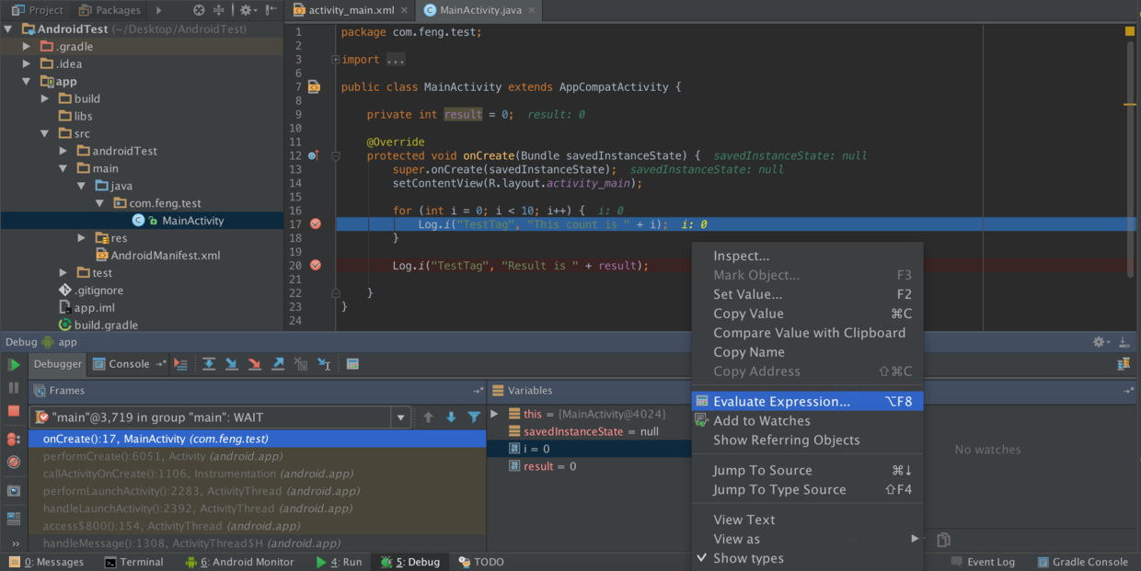Switch to the activity_main.xml tab
The image size is (1141, 571).
pos(351,10)
